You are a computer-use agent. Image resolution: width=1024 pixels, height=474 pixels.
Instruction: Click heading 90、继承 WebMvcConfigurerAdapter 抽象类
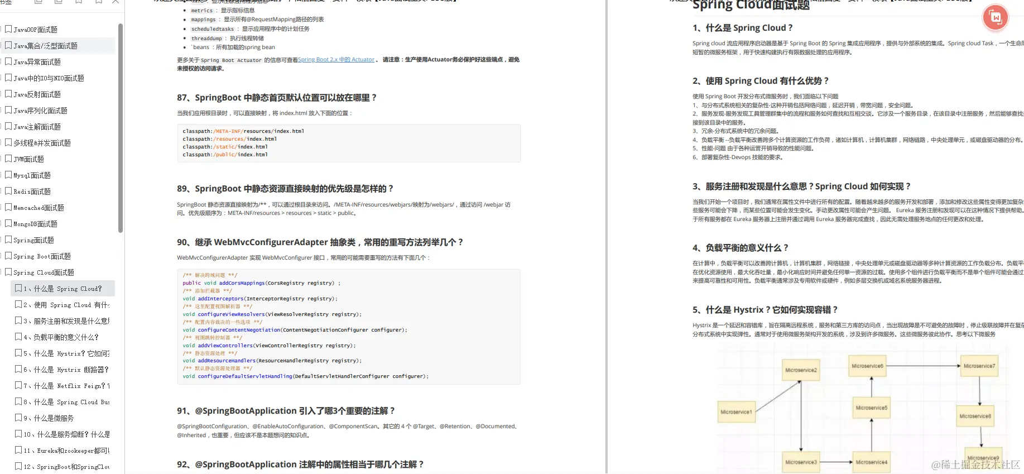pos(320,242)
